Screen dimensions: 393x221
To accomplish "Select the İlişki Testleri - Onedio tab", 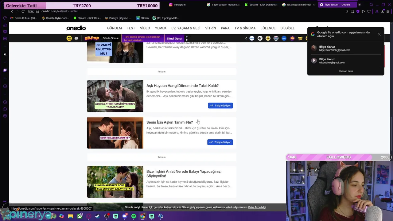I will (x=337, y=5).
